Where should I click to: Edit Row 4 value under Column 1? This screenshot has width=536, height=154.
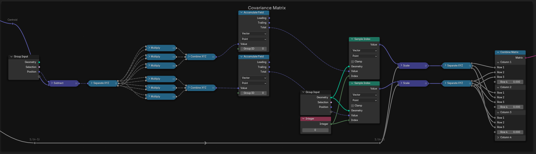510,82
